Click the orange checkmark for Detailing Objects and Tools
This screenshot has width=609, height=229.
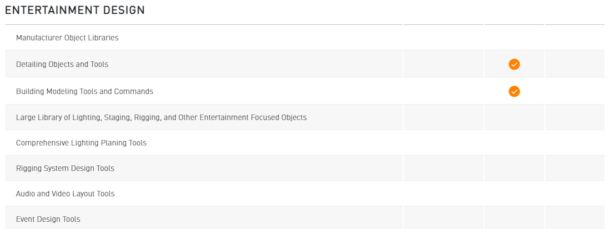[x=514, y=64]
